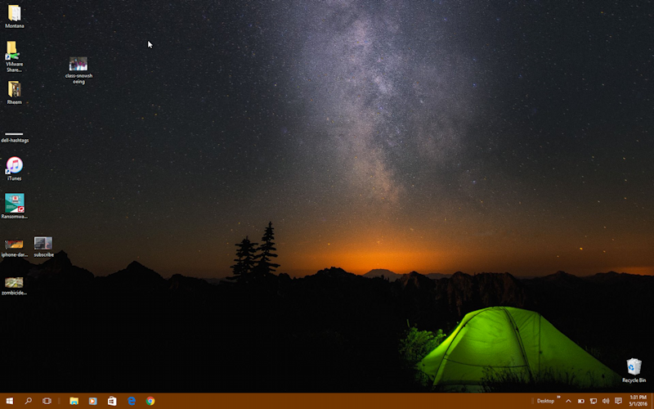This screenshot has width=654, height=409.
Task: Open Task View from the taskbar
Action: (x=47, y=401)
